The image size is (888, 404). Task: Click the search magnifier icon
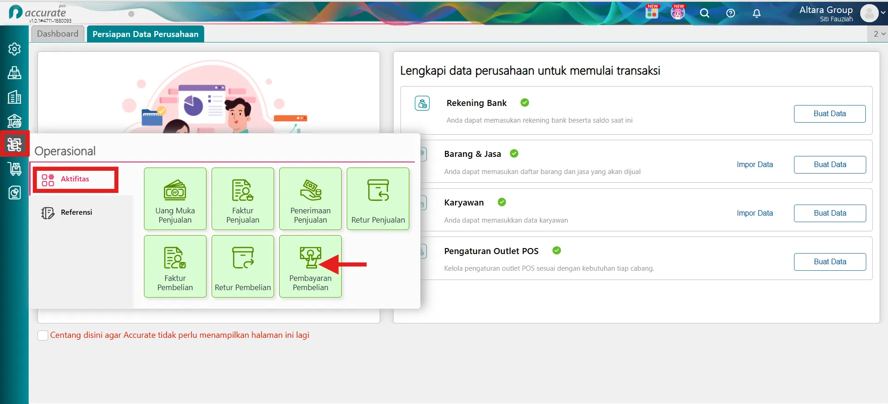coord(705,13)
